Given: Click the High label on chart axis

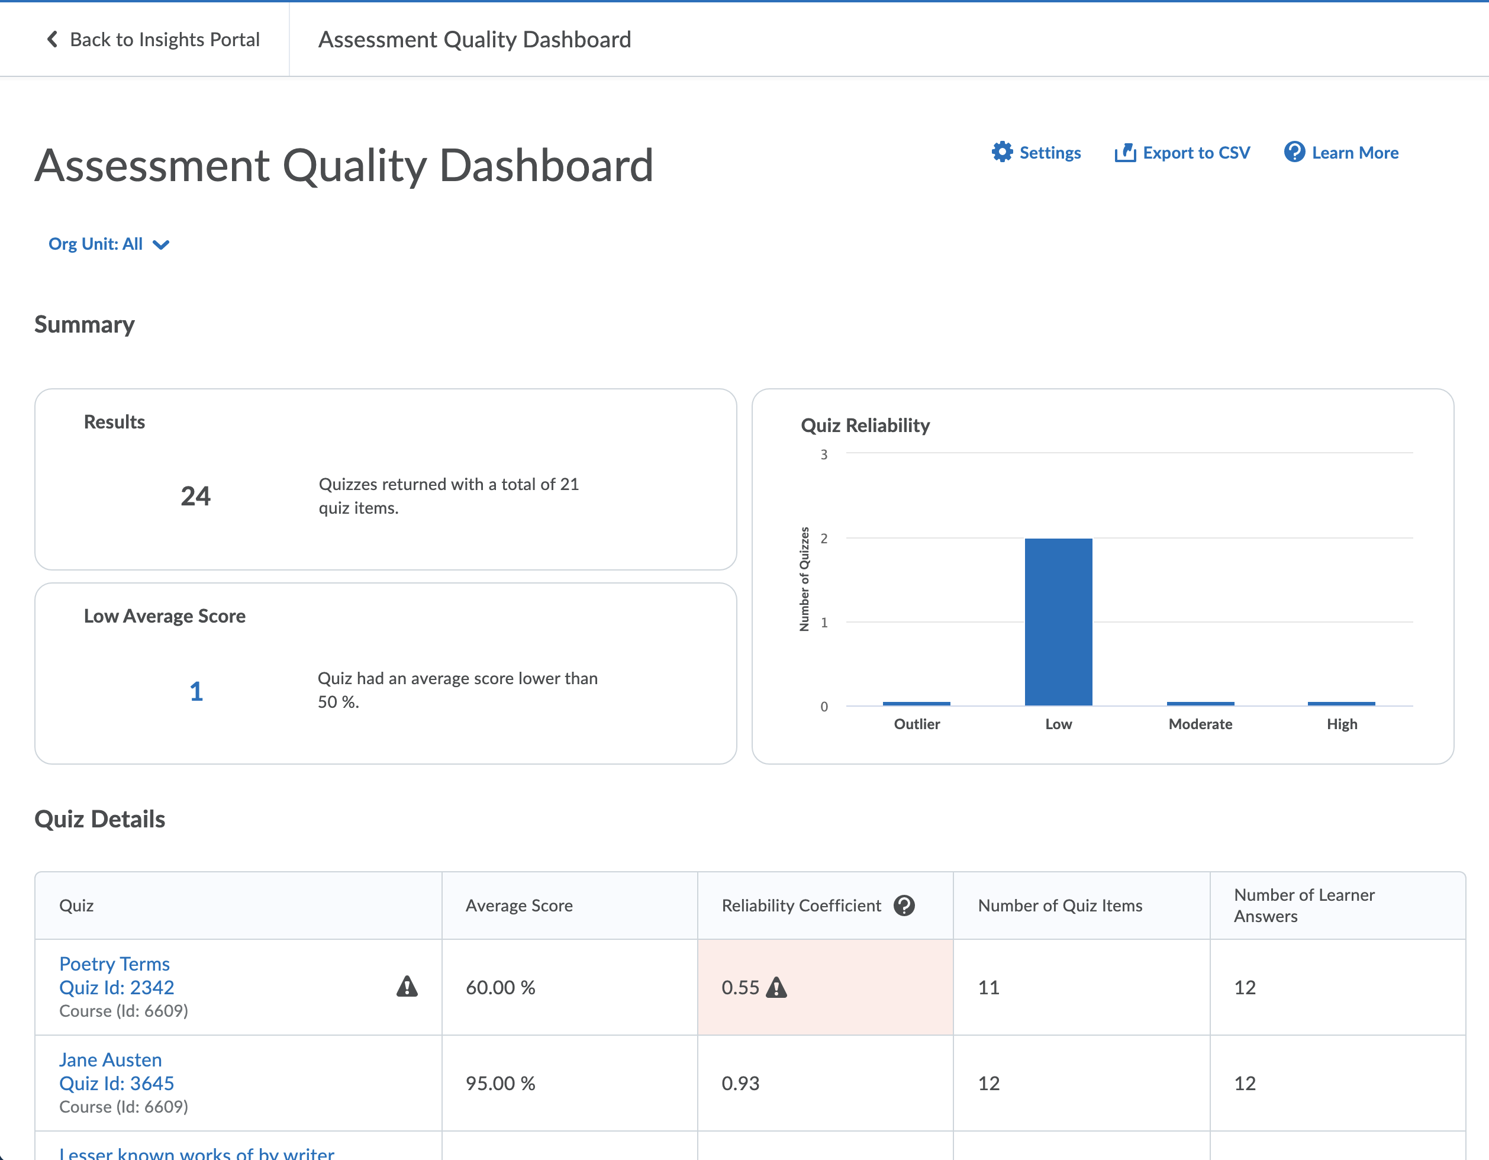Looking at the screenshot, I should coord(1342,724).
